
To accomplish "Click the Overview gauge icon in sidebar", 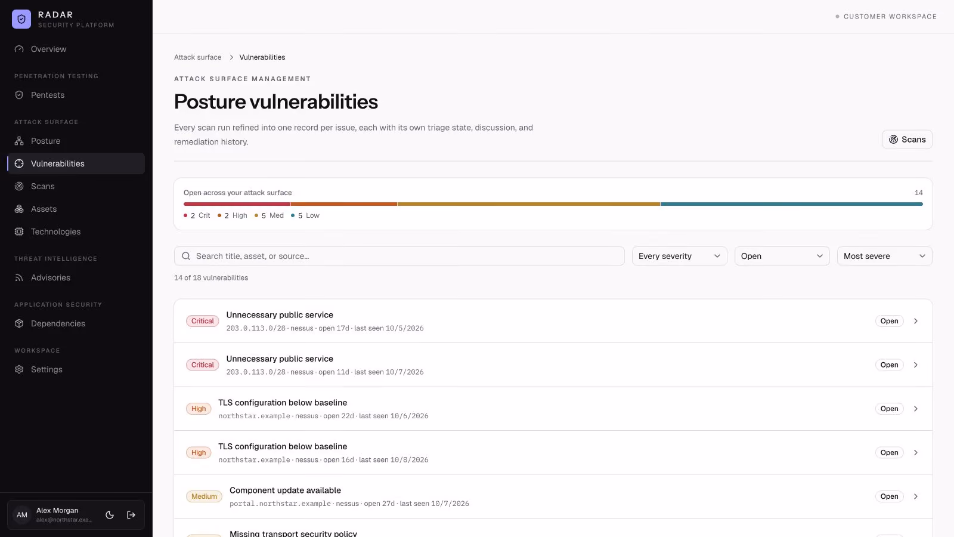I will point(19,49).
